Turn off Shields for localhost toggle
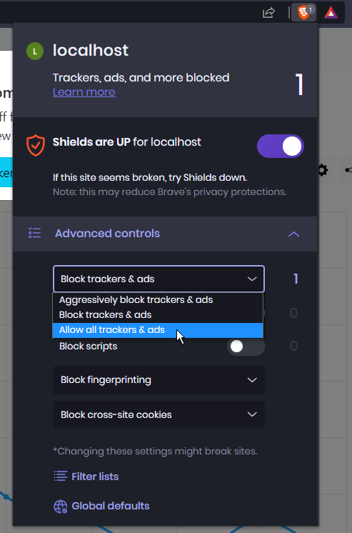The width and height of the screenshot is (352, 533). [x=281, y=146]
